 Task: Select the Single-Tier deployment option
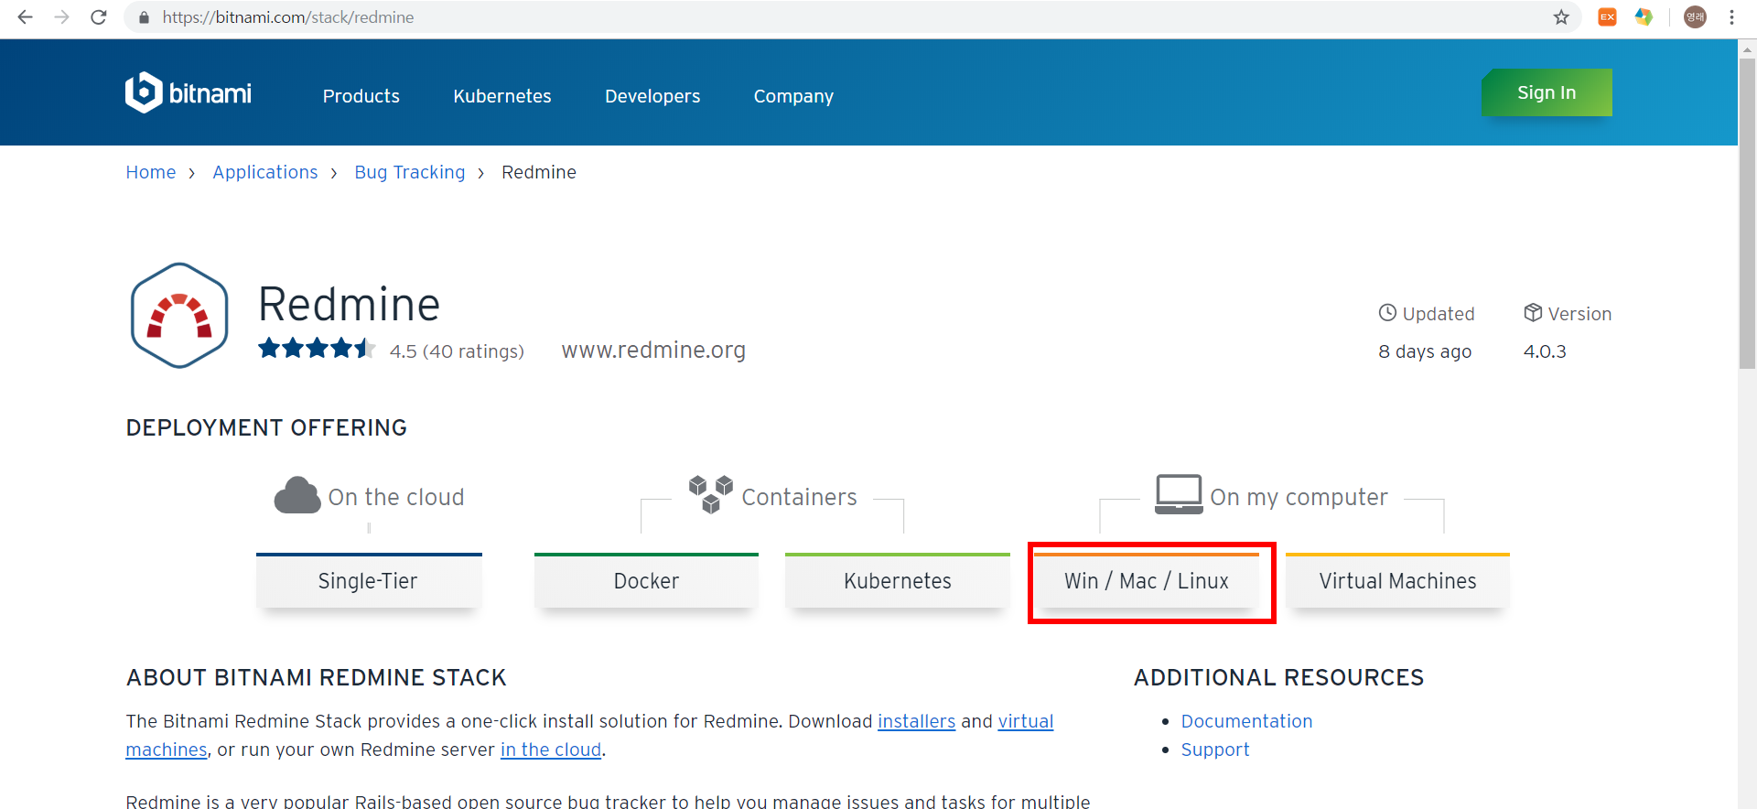coord(369,580)
